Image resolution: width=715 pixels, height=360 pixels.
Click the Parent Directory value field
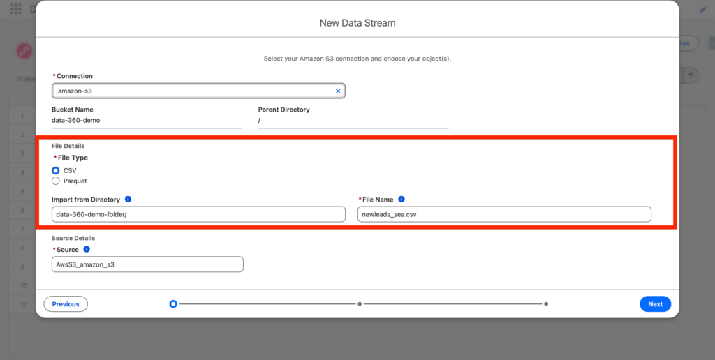point(353,120)
